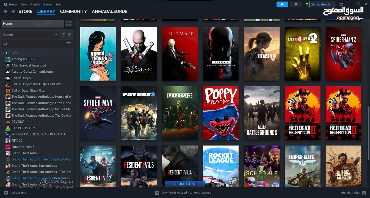Open the ahmadalsurde account dropdown
The height and width of the screenshot is (198, 370).
click(x=322, y=4)
